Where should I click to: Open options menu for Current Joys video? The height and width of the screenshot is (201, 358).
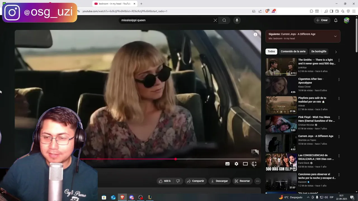(x=339, y=137)
